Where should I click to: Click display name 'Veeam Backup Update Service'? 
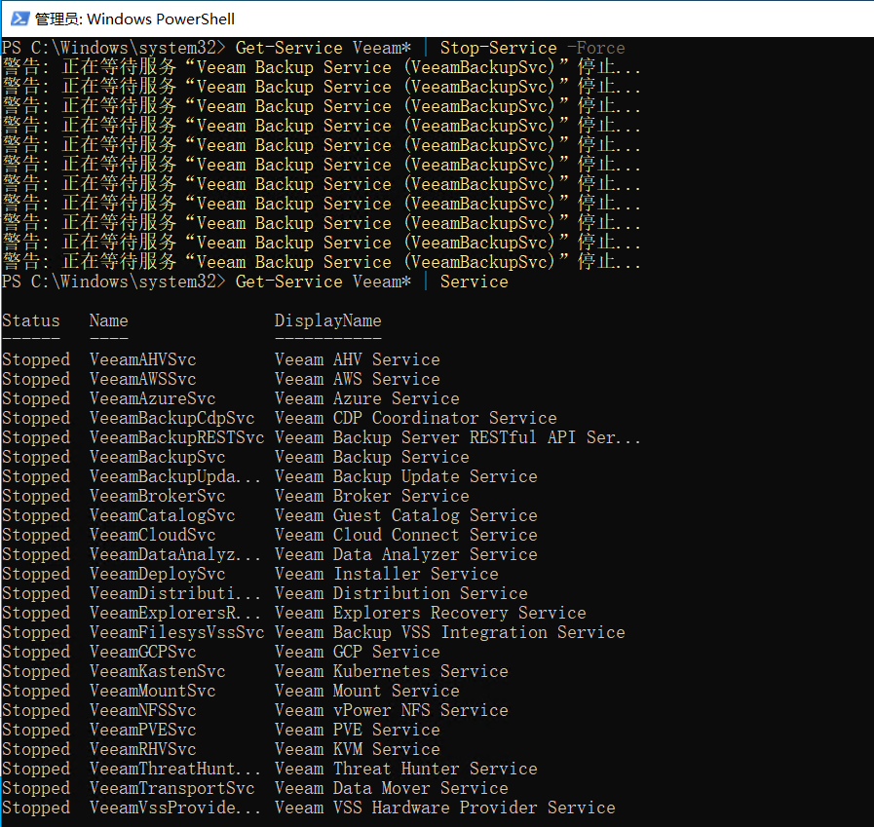(x=405, y=476)
